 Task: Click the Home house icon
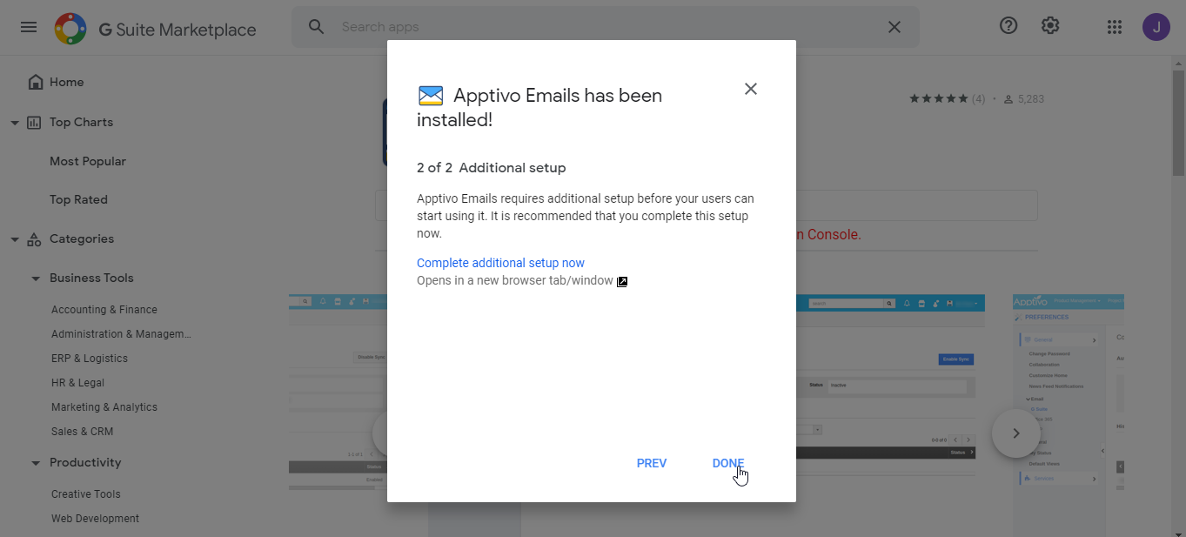tap(36, 82)
